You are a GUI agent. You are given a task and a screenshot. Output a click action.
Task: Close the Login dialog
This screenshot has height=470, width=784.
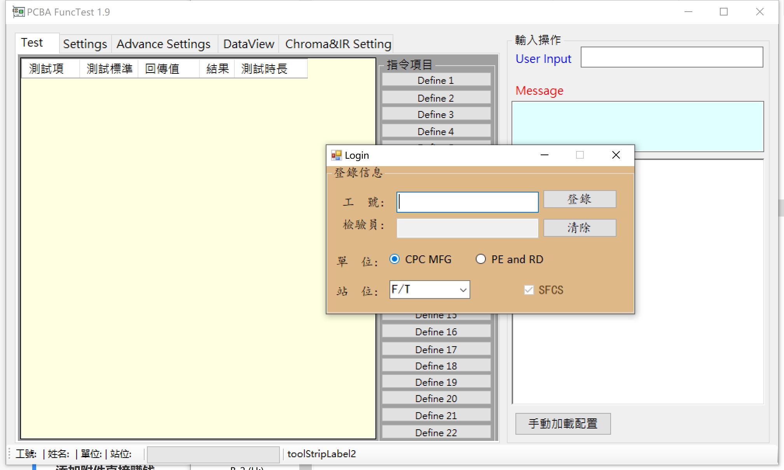point(616,155)
